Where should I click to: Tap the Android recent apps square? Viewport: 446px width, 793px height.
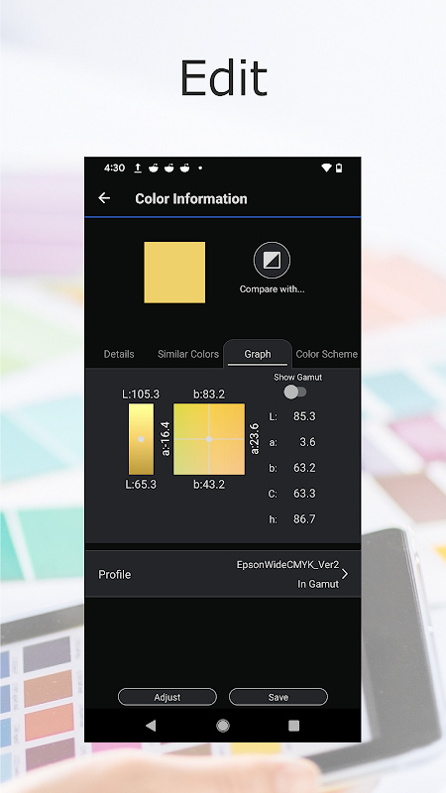pyautogui.click(x=293, y=726)
